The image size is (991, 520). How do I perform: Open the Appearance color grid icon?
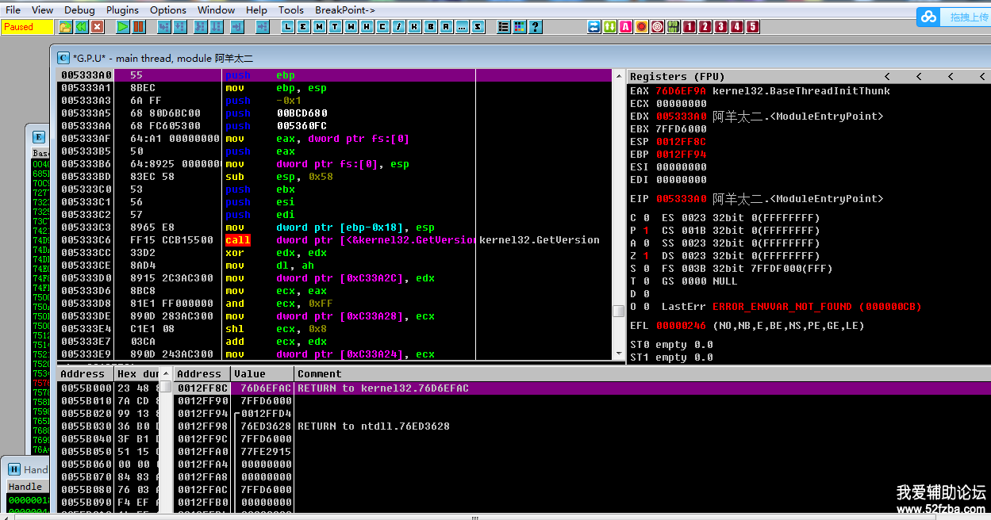tap(520, 27)
